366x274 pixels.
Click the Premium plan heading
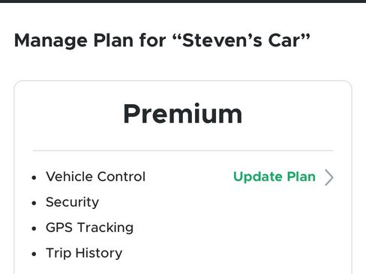click(183, 114)
